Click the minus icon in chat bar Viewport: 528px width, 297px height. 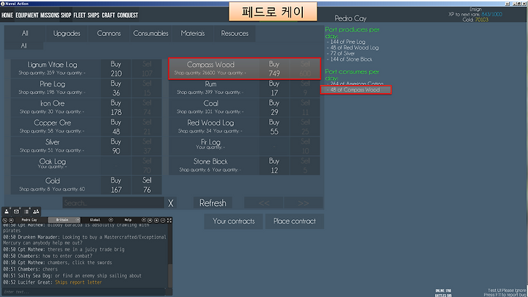(x=163, y=220)
